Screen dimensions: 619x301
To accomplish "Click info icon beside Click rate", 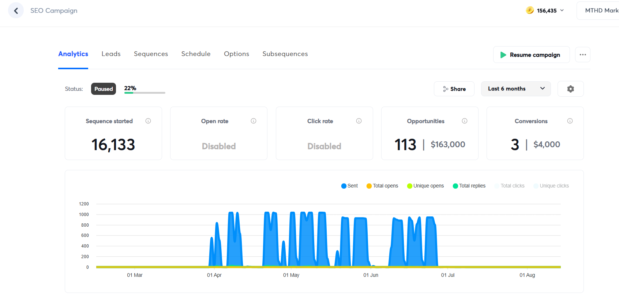I will point(359,121).
